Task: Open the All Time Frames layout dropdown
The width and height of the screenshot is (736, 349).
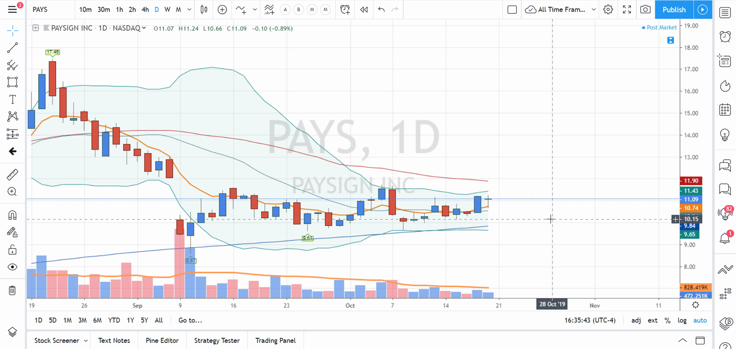Action: click(561, 9)
